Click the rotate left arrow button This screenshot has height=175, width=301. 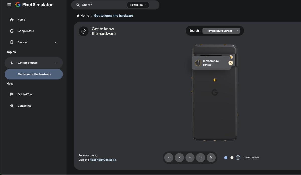(x=169, y=158)
